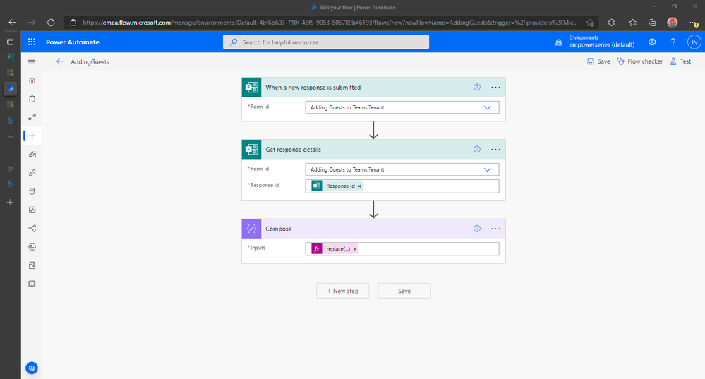The height and width of the screenshot is (379, 705).
Task: Collapse the Compose card header
Action: [x=373, y=229]
